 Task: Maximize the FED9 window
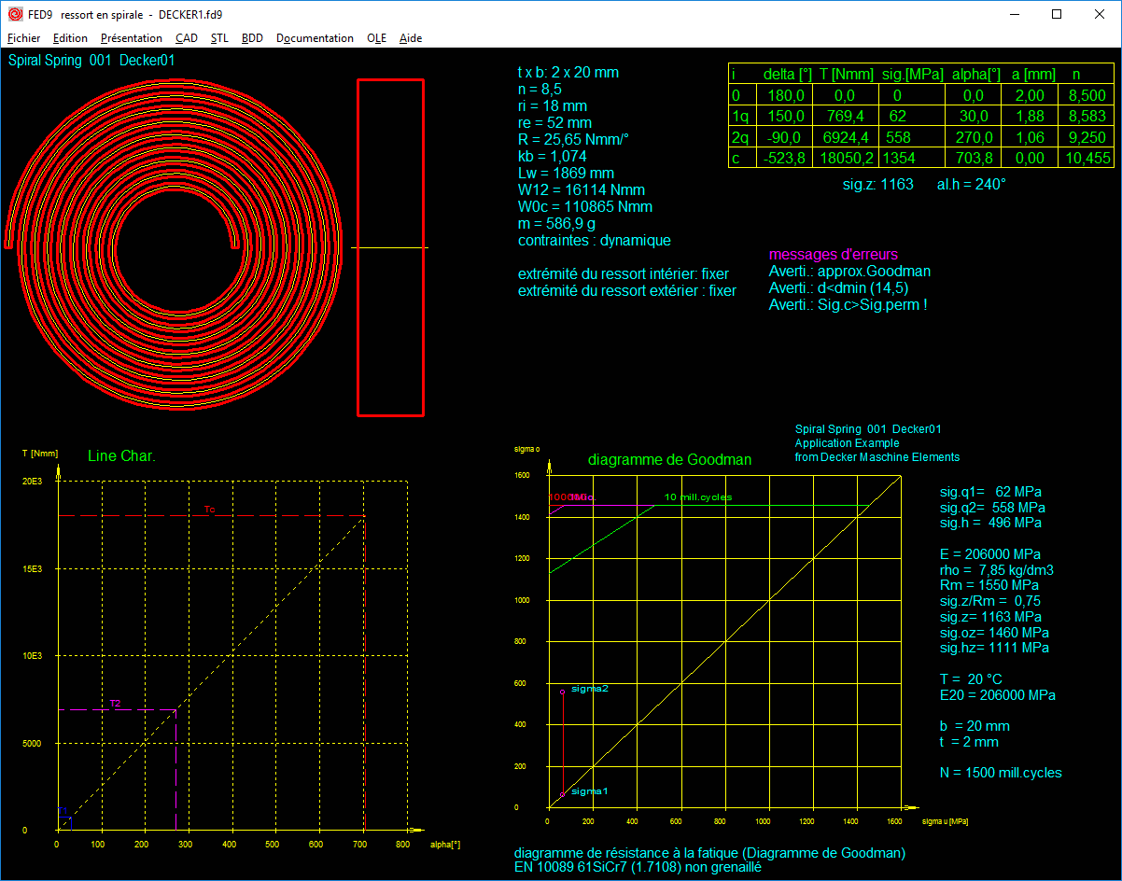pyautogui.click(x=1057, y=15)
